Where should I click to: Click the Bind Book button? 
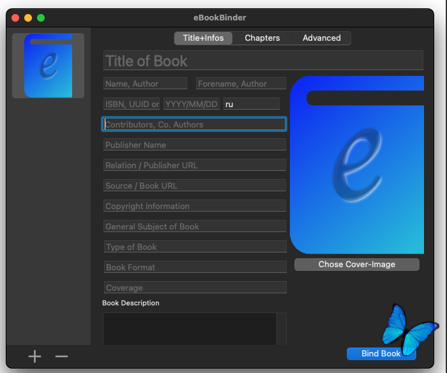381,354
